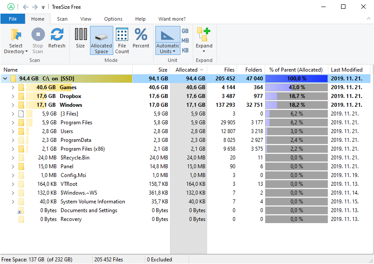Expand the Program Files folder

click(x=13, y=123)
